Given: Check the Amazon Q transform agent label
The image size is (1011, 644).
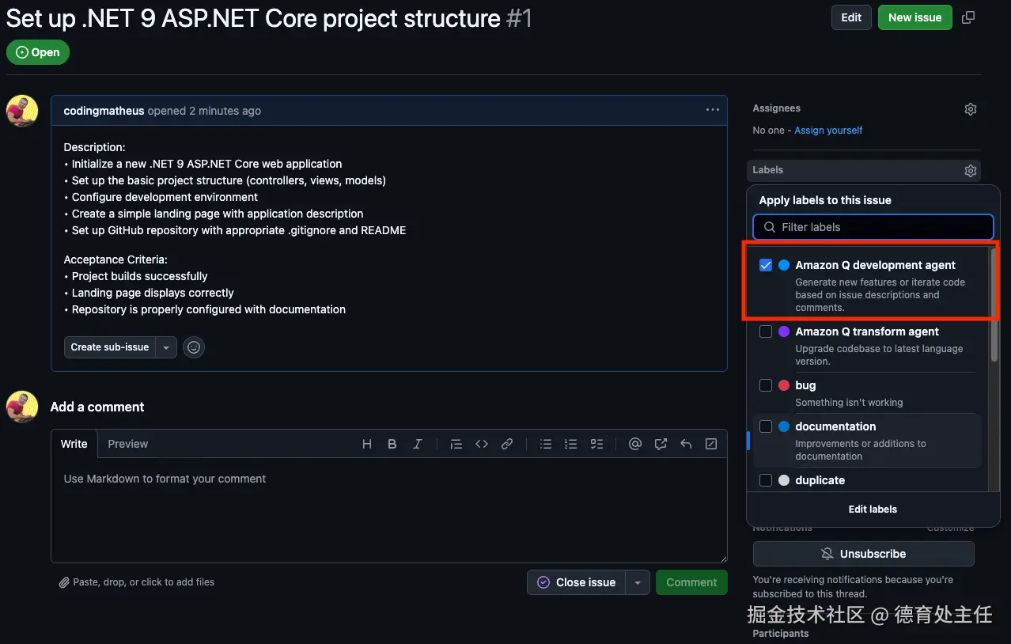Looking at the screenshot, I should click(x=766, y=331).
